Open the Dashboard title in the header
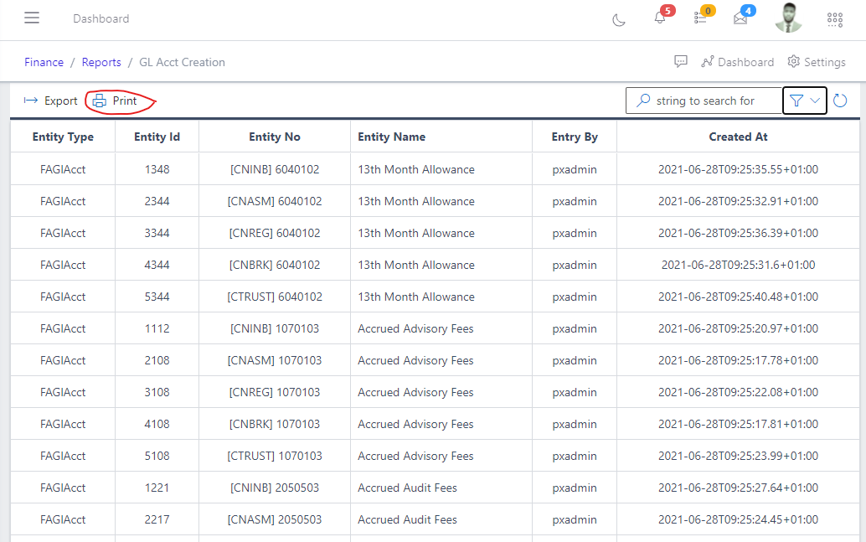 click(101, 18)
